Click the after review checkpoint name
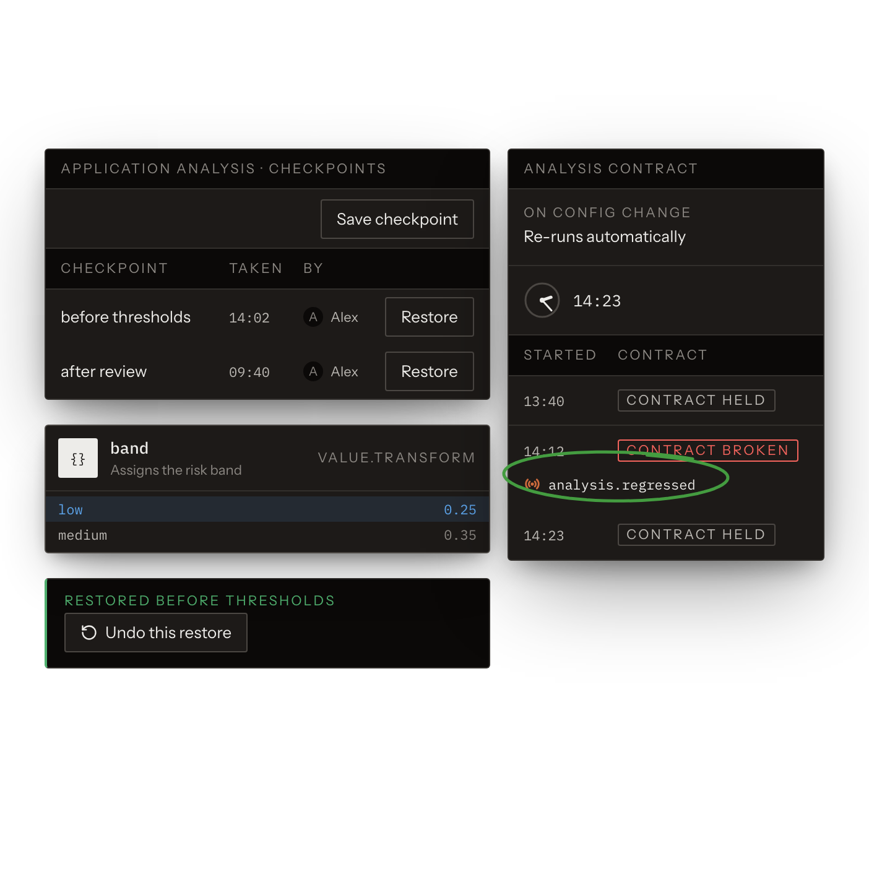Screen dimensions: 869x869 point(104,371)
